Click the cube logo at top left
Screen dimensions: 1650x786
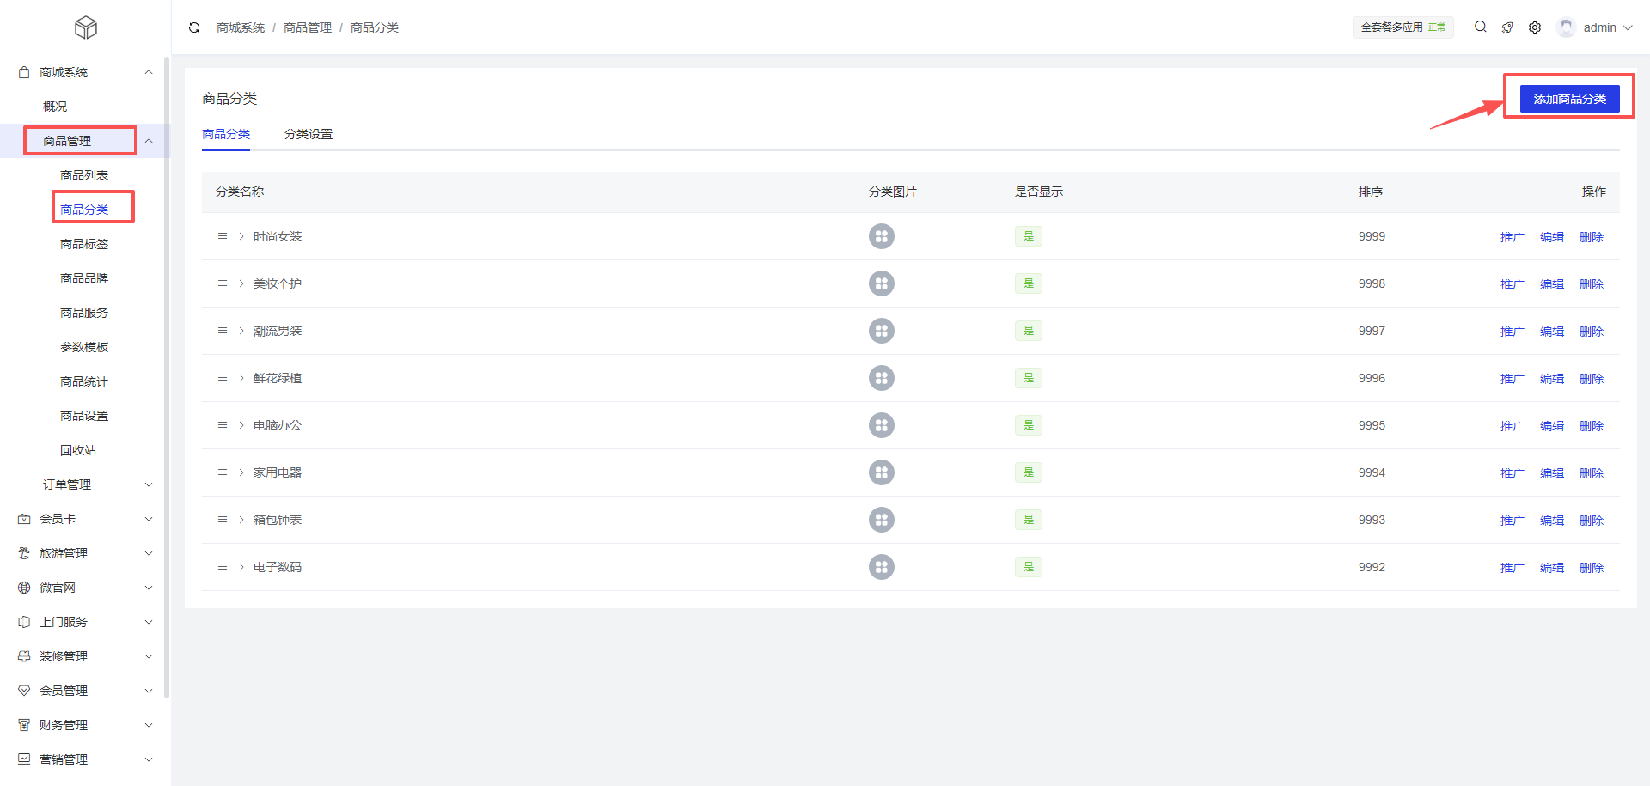click(x=86, y=27)
